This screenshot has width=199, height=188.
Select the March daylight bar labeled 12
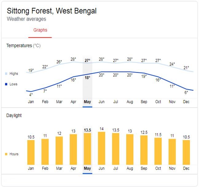[59, 150]
